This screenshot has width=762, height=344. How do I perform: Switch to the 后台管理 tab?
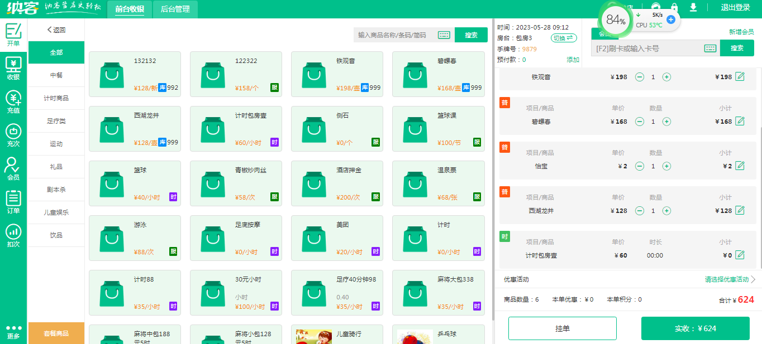tap(175, 9)
